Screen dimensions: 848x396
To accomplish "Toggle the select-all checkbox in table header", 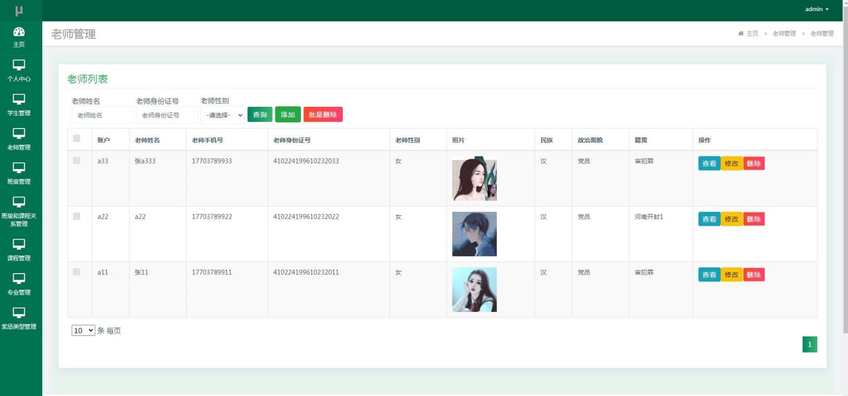I will 77,138.
